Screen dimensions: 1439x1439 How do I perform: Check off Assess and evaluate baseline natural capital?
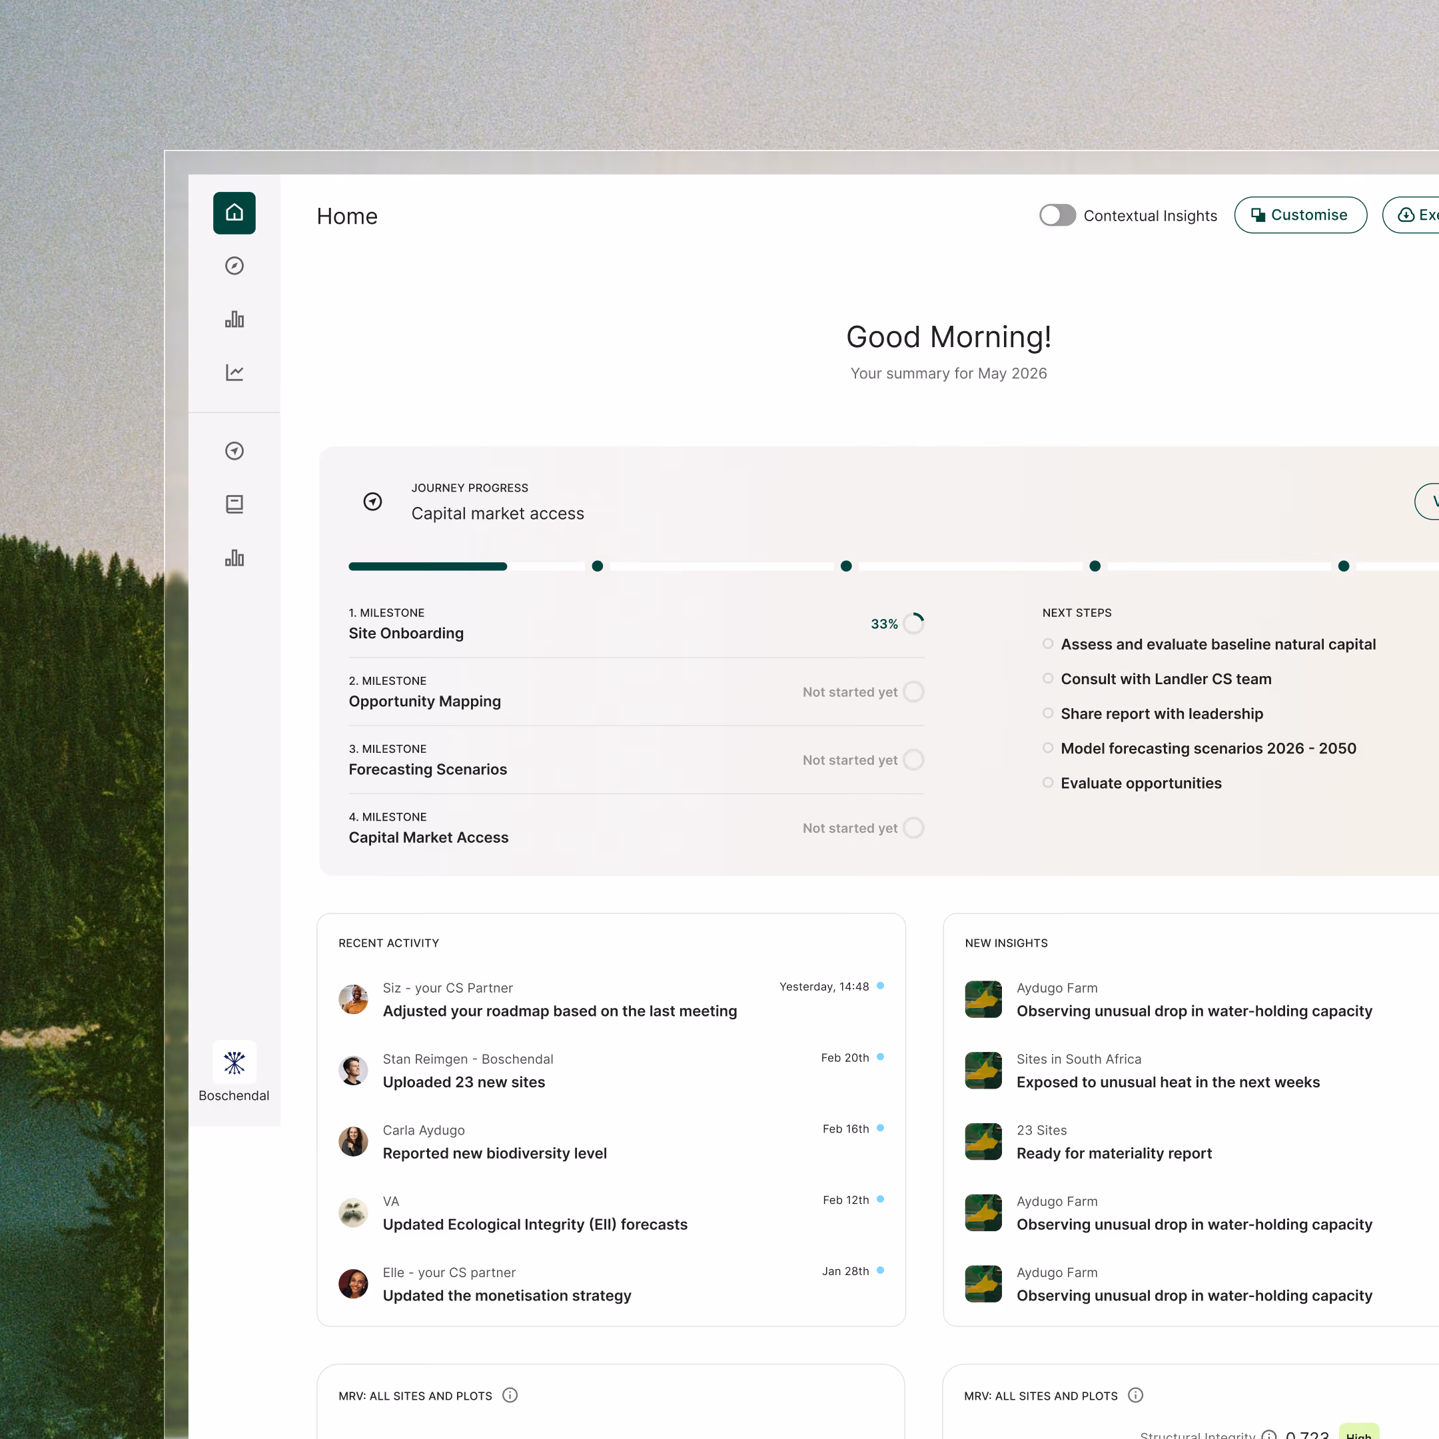(1048, 644)
